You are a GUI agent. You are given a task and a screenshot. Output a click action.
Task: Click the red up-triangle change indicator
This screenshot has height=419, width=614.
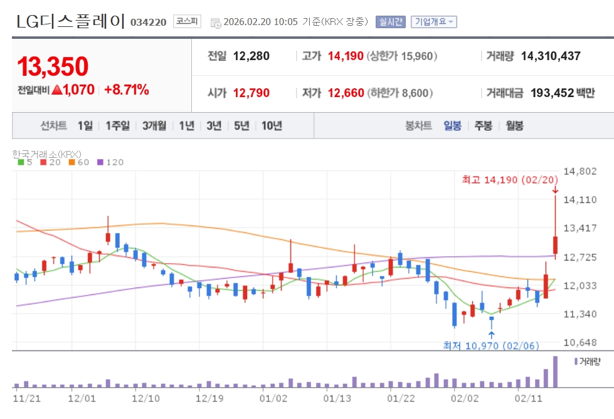[x=57, y=90]
